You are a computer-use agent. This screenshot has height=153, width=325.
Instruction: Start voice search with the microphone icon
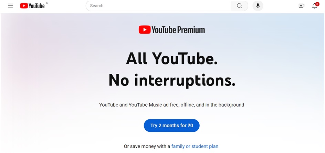(x=258, y=6)
